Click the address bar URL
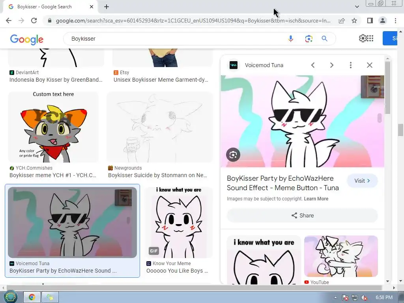This screenshot has height=303, width=404. tap(193, 21)
